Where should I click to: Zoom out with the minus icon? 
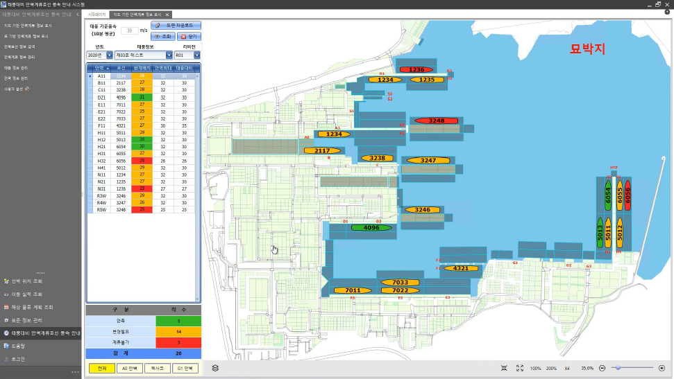[x=602, y=368]
